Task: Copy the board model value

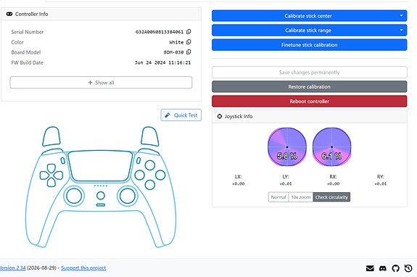Action: tap(189, 51)
